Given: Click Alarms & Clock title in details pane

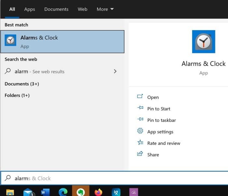Looking at the screenshot, I should [x=204, y=64].
